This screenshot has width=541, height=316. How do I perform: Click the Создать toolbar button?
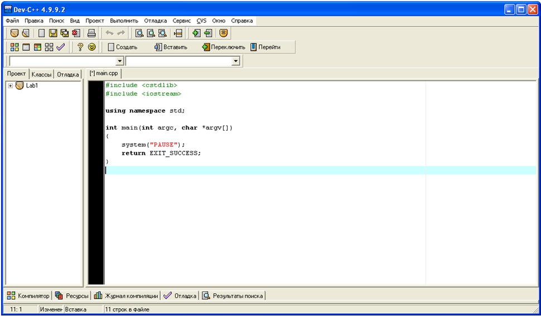coord(123,47)
